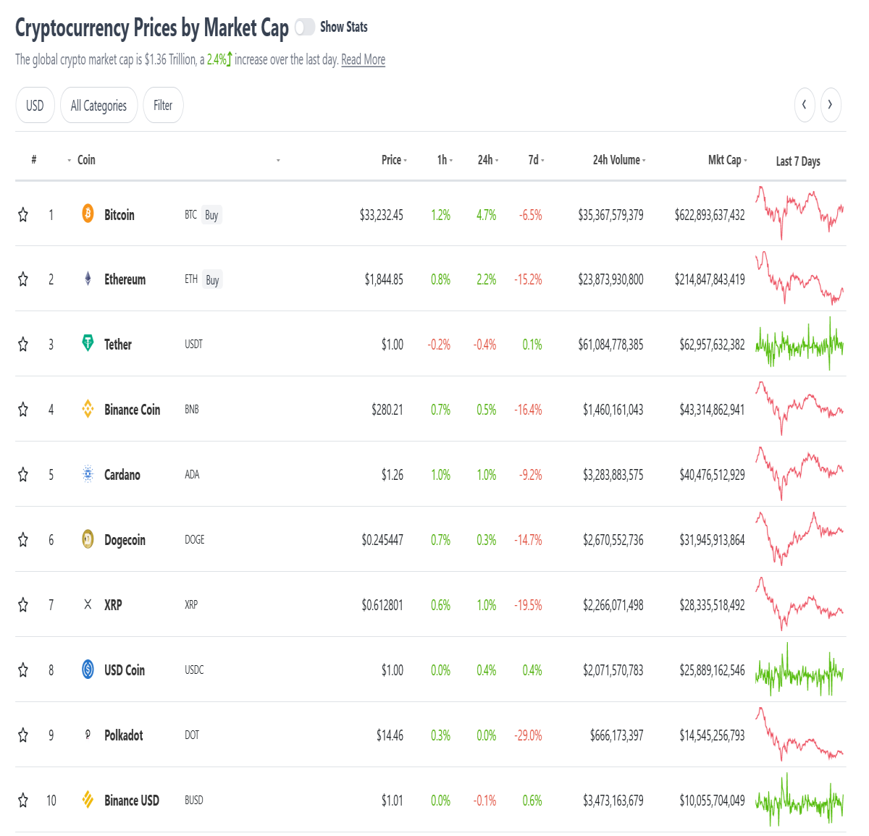Sort by the Coin column header
This screenshot has height=836, width=869.
[86, 160]
